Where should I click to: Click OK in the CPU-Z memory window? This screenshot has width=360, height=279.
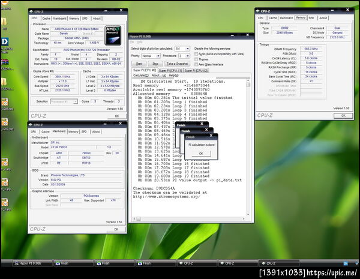pyautogui.click(x=343, y=116)
